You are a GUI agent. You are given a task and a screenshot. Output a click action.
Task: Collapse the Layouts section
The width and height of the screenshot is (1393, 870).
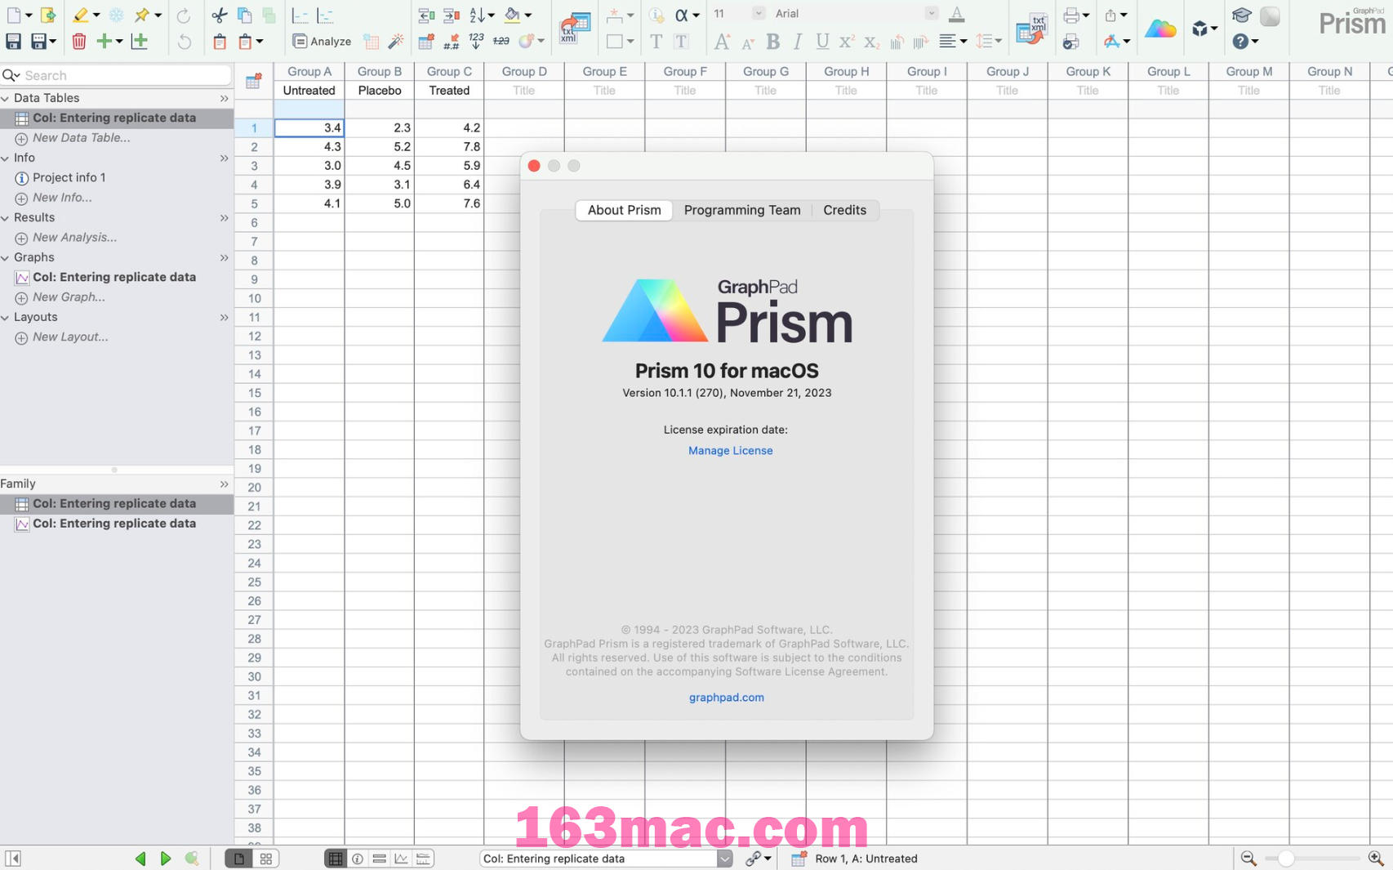6,317
